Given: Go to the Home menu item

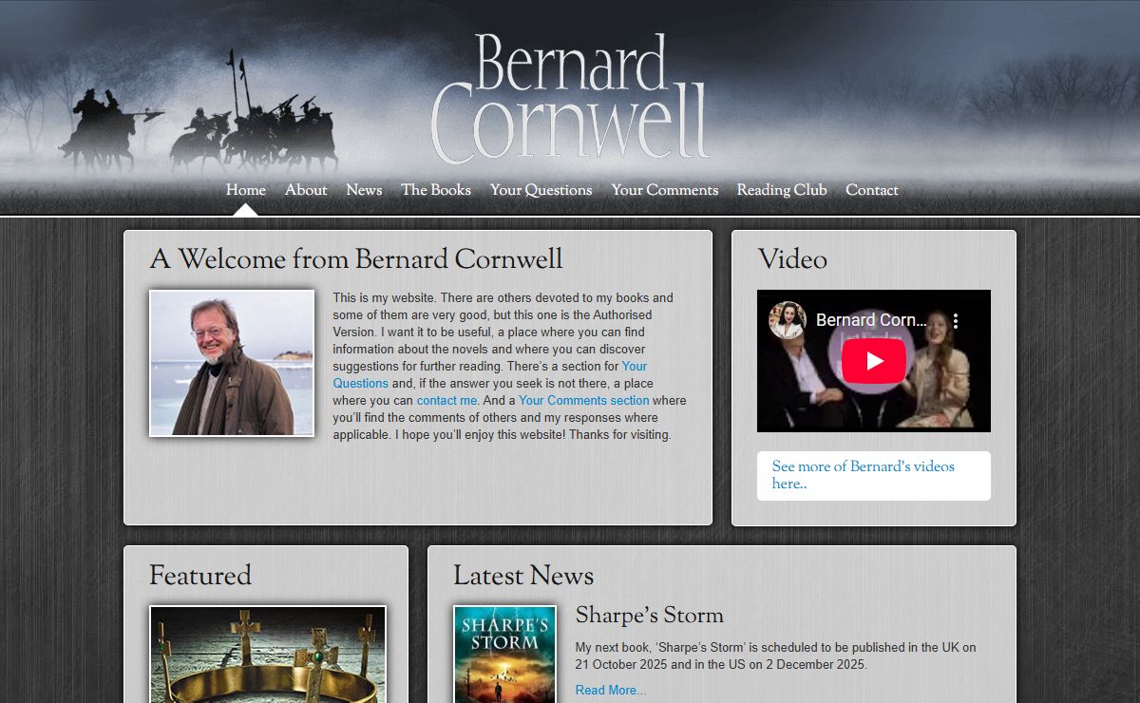Looking at the screenshot, I should coord(246,190).
